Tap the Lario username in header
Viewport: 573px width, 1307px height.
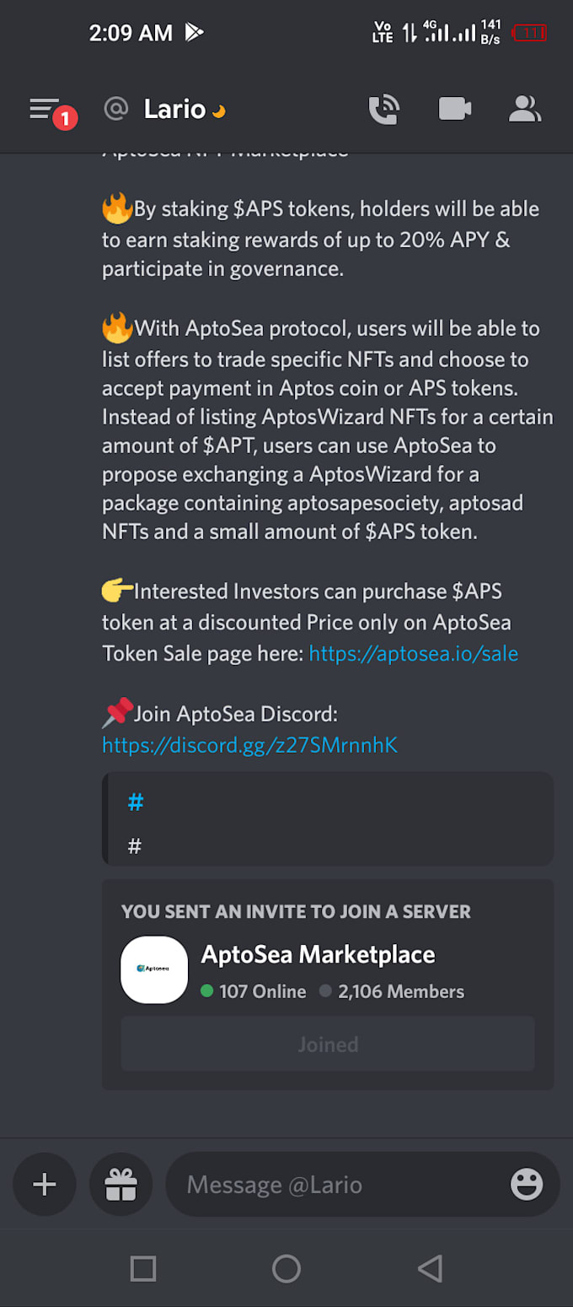click(174, 110)
